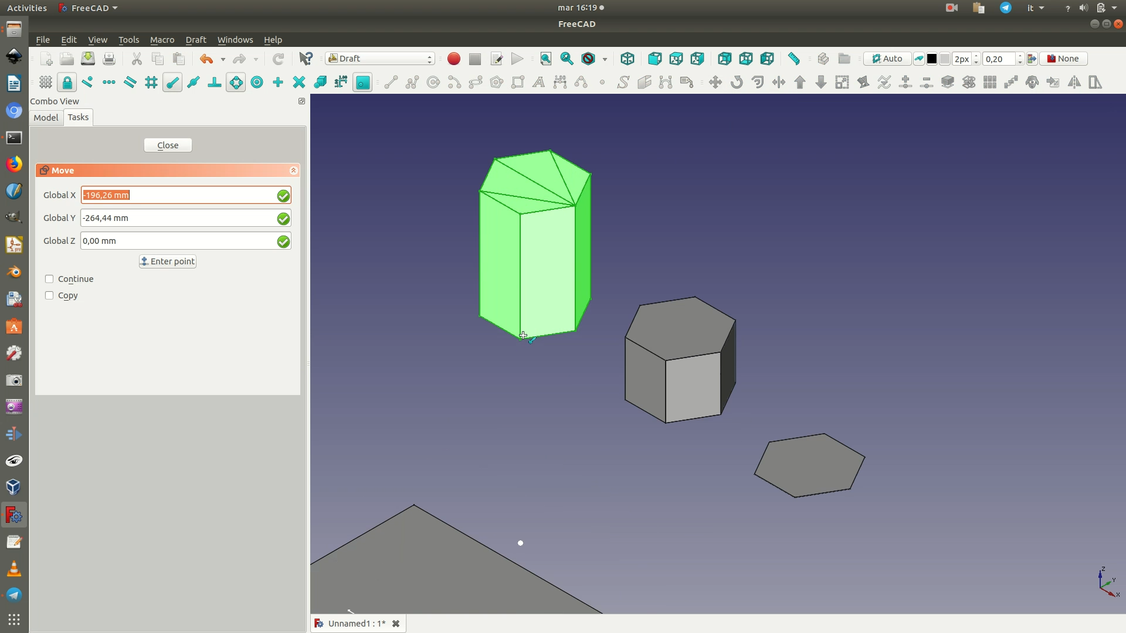Open the macros edit dialog icon
The height and width of the screenshot is (633, 1126).
(496, 59)
